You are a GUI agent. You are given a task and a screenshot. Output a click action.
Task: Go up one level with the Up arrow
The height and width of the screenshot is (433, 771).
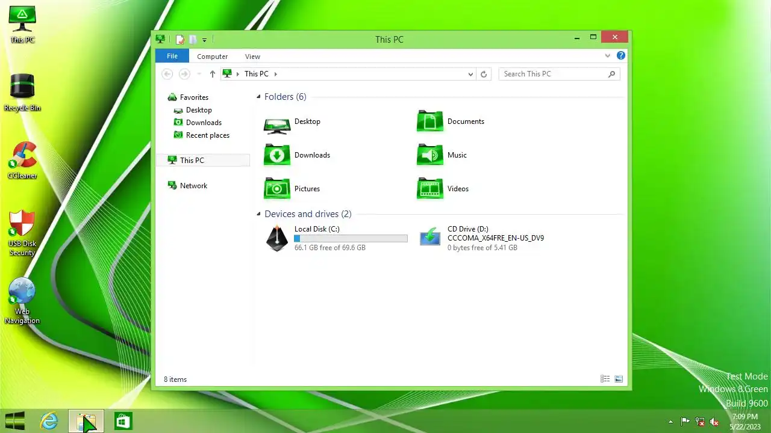click(x=212, y=74)
